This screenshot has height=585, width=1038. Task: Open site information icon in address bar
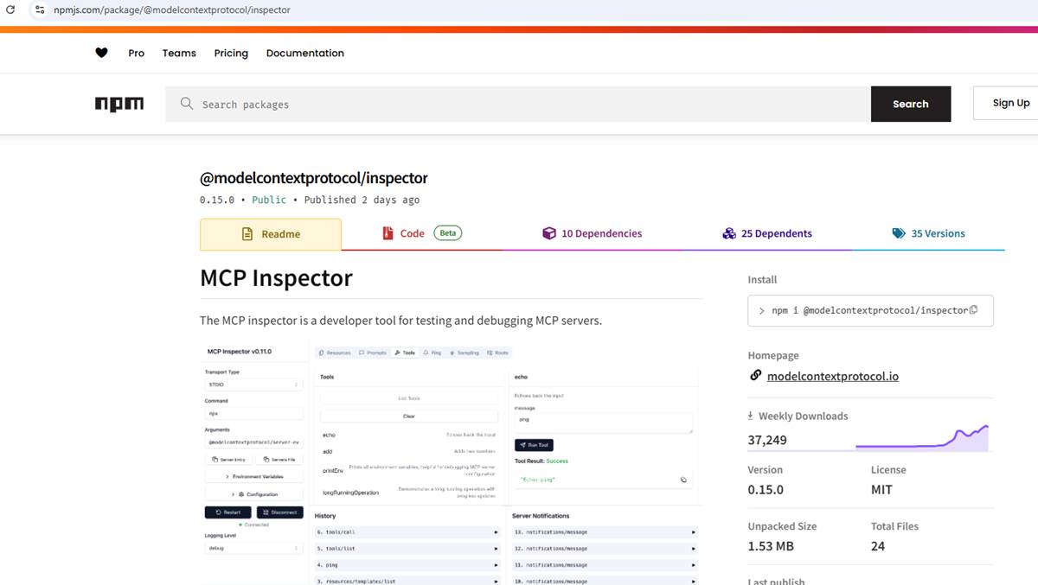tap(39, 10)
